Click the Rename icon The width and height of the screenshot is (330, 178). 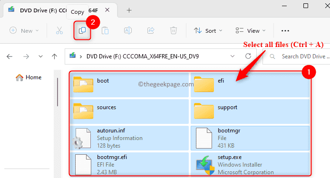[128, 31]
